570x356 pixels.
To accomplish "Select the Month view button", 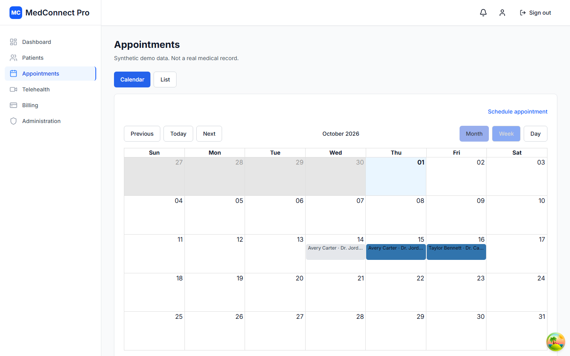I will [474, 134].
